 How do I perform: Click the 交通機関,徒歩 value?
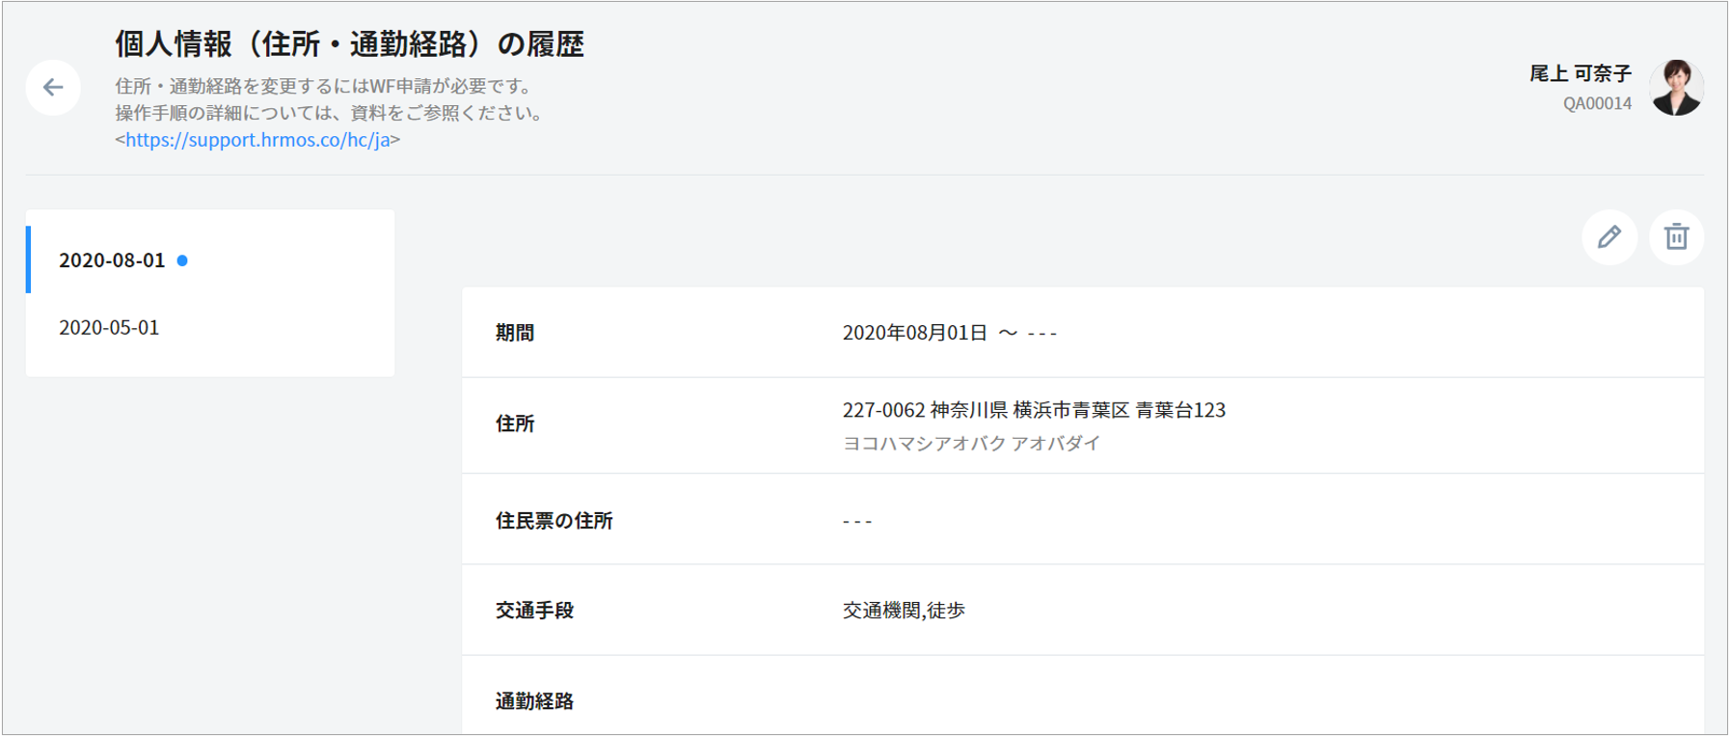(x=904, y=611)
